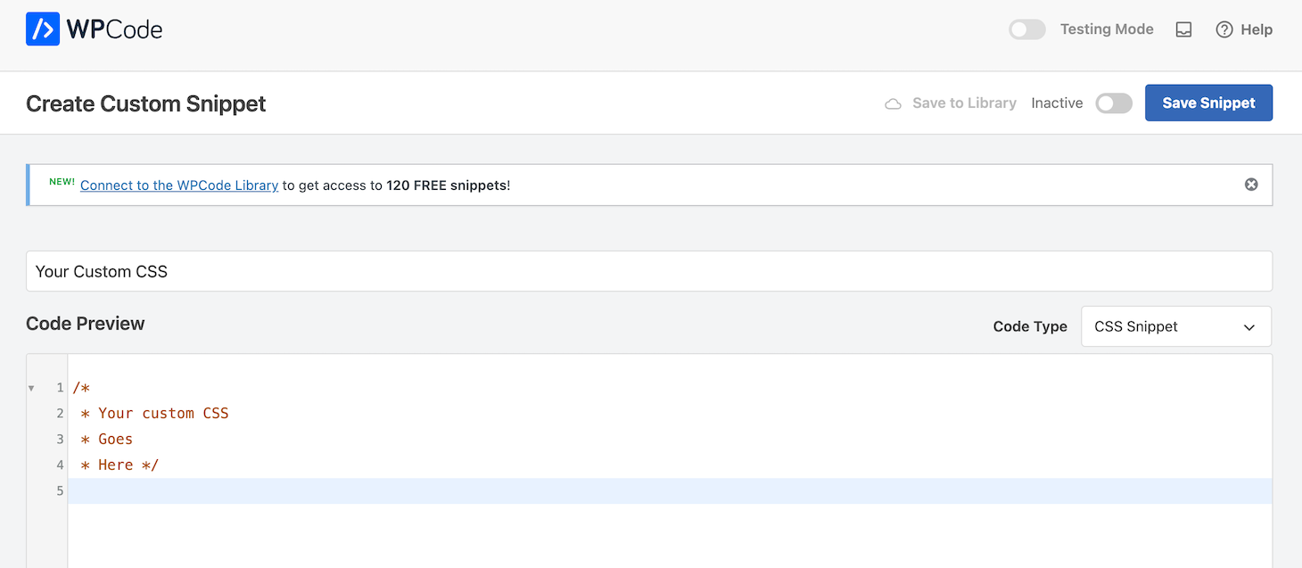1302x568 pixels.
Task: Enable the Testing Mode toggle
Action: click(1026, 29)
